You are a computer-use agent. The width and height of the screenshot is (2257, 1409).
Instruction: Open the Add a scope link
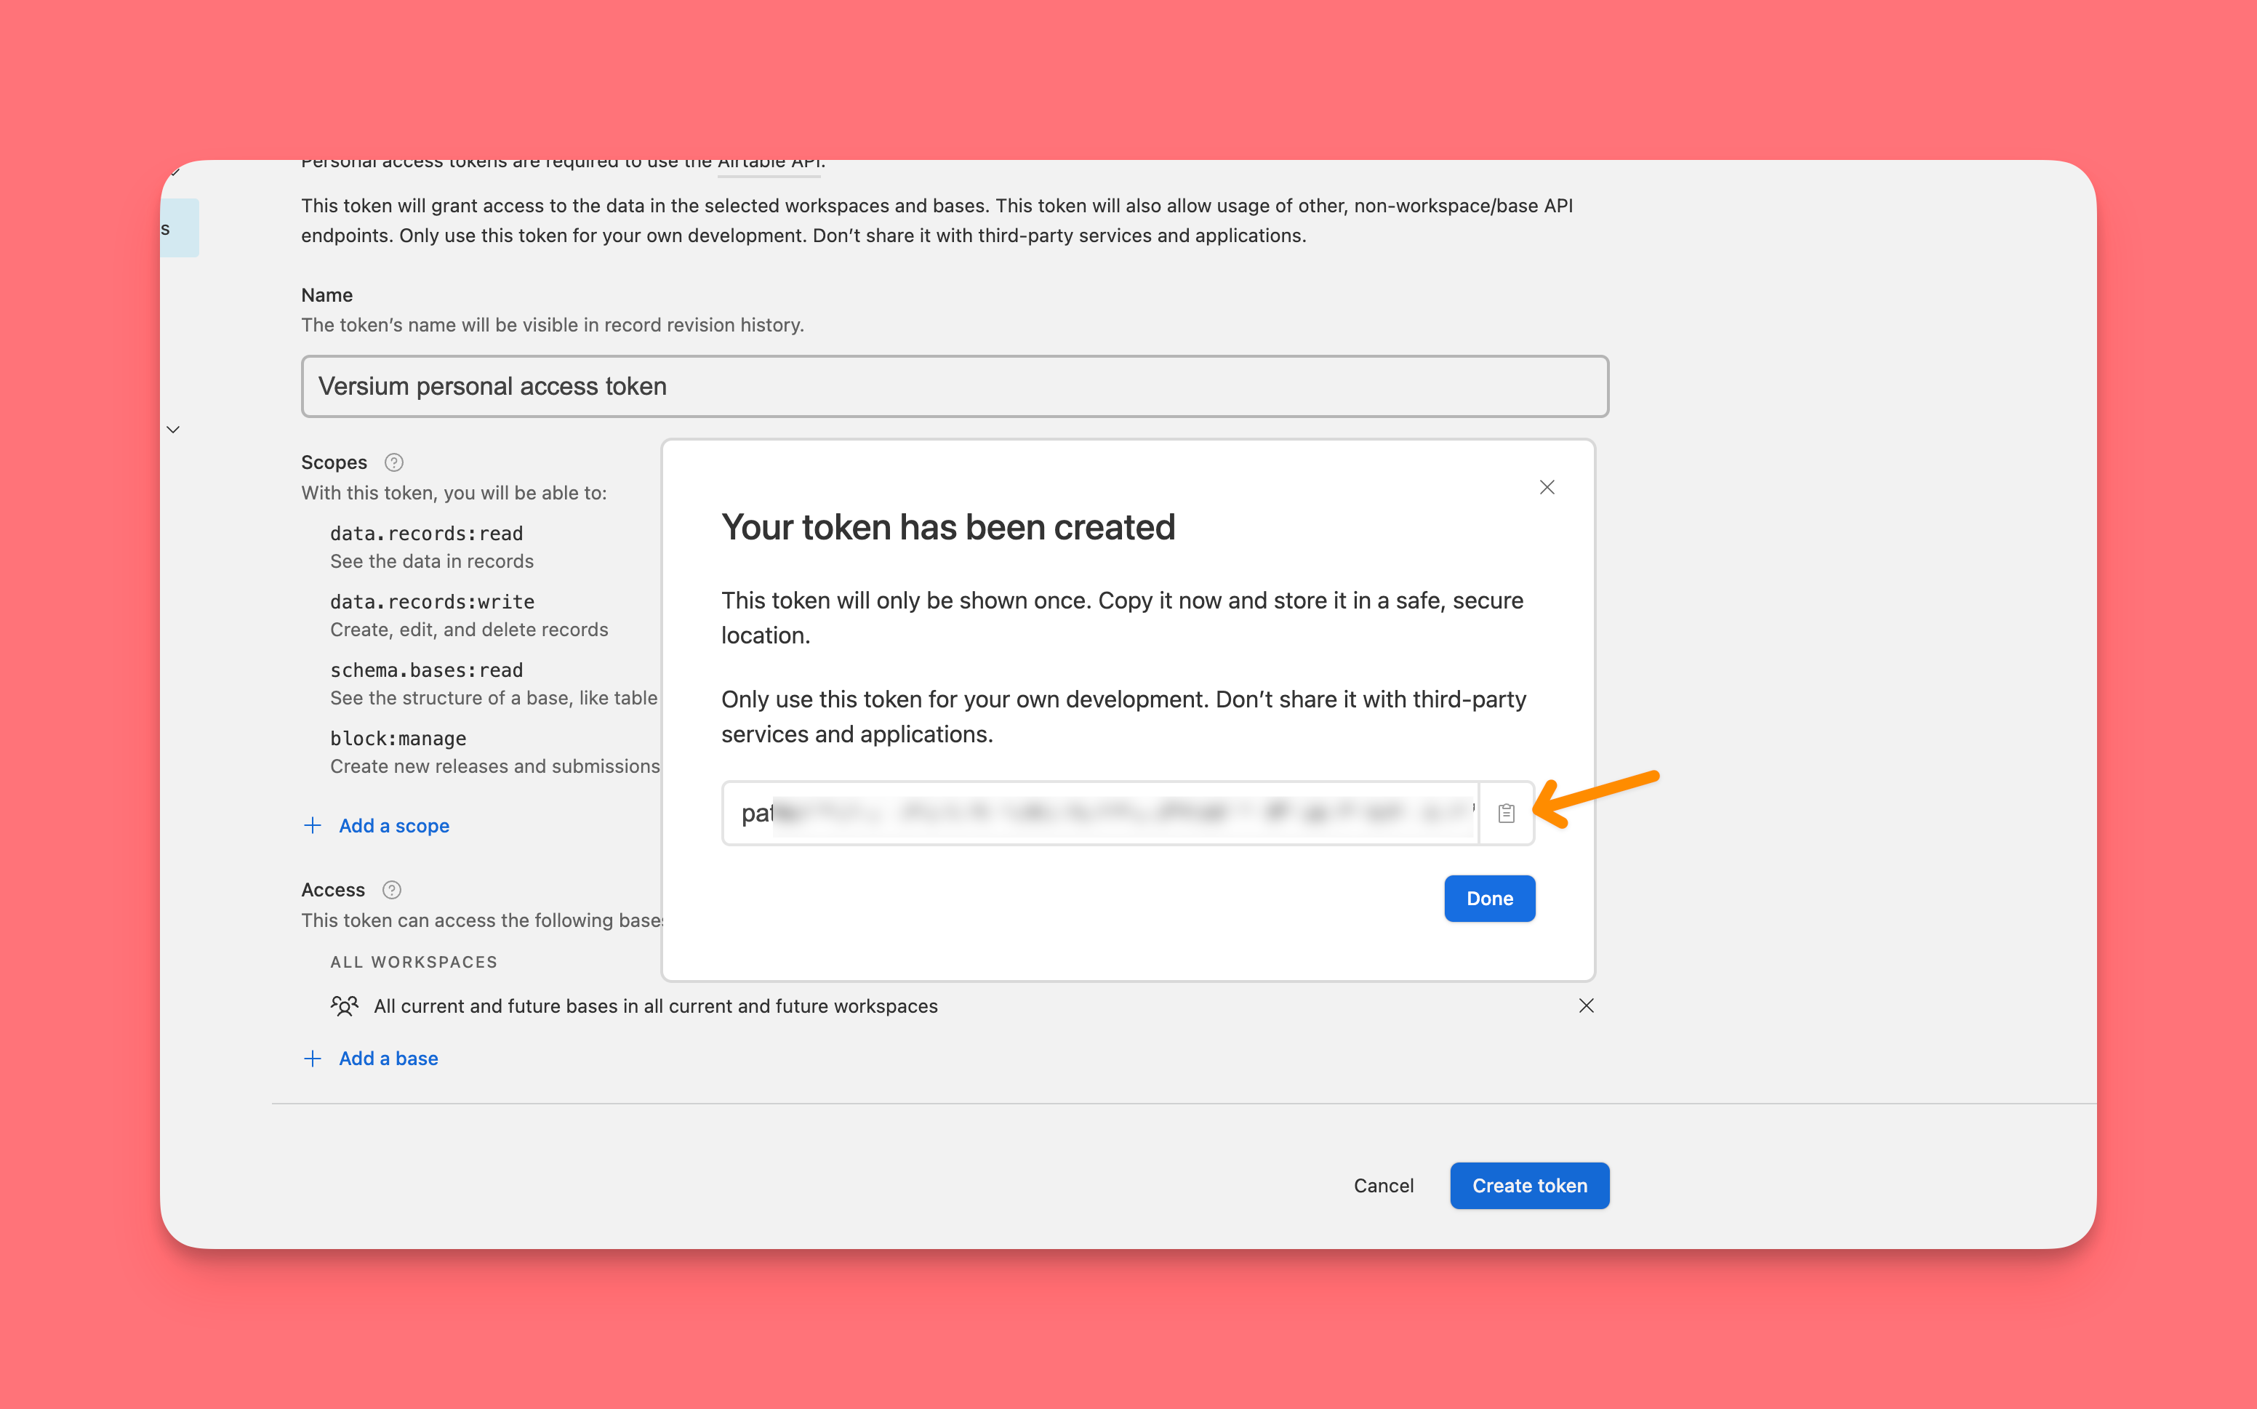coord(393,826)
